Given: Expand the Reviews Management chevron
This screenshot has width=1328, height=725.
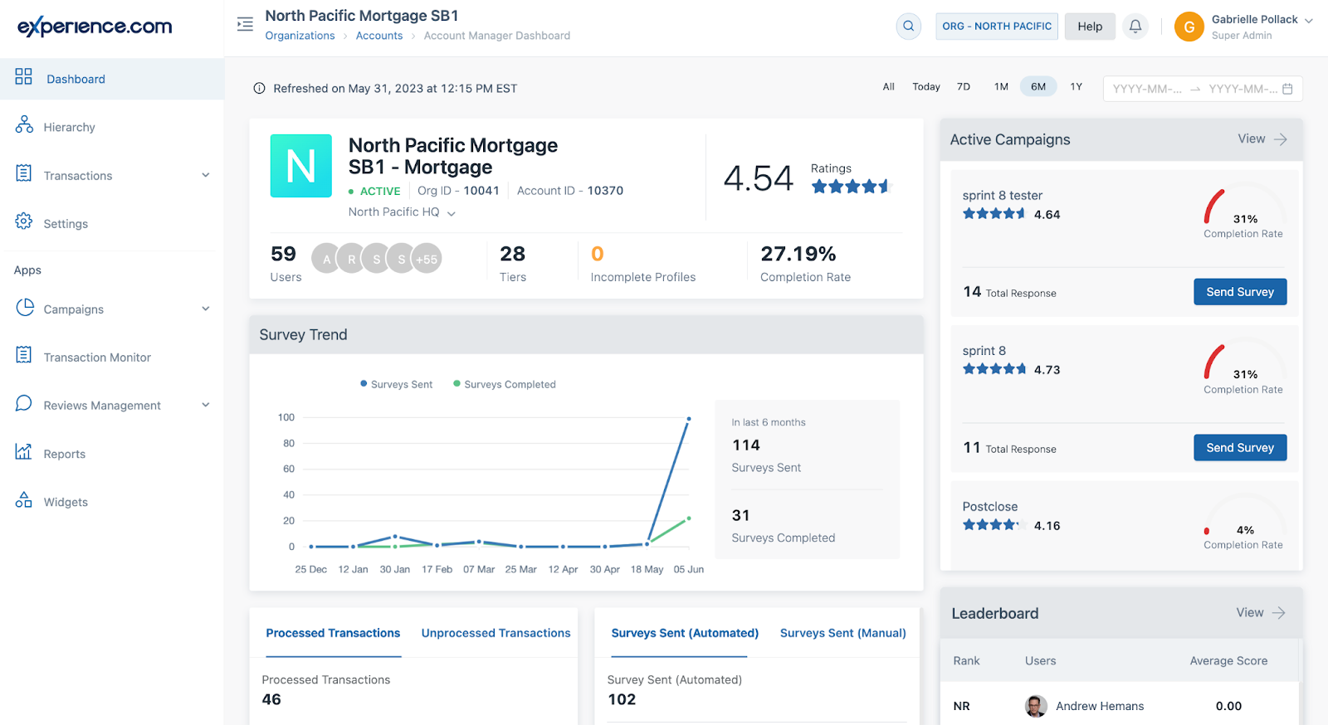Looking at the screenshot, I should coord(206,405).
